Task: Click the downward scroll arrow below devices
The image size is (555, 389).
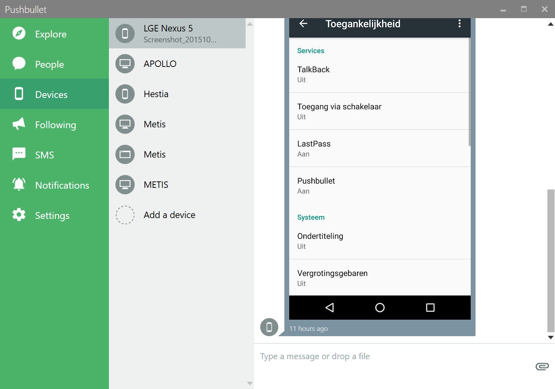Action: coord(250,383)
